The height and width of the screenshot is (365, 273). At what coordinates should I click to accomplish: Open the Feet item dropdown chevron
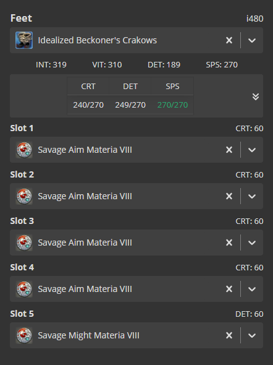(x=252, y=40)
